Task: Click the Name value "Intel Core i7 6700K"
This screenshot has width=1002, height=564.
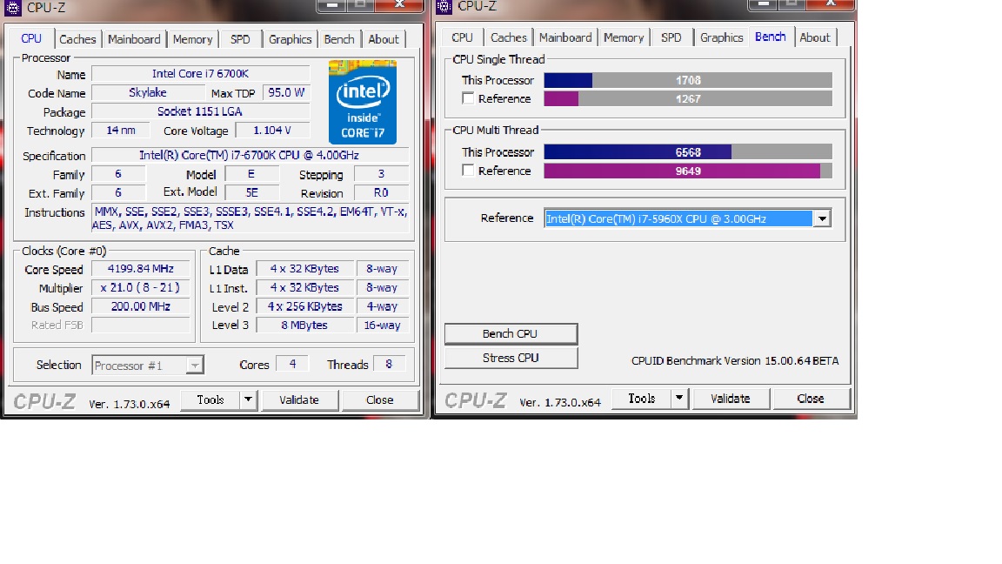Action: coord(201,73)
